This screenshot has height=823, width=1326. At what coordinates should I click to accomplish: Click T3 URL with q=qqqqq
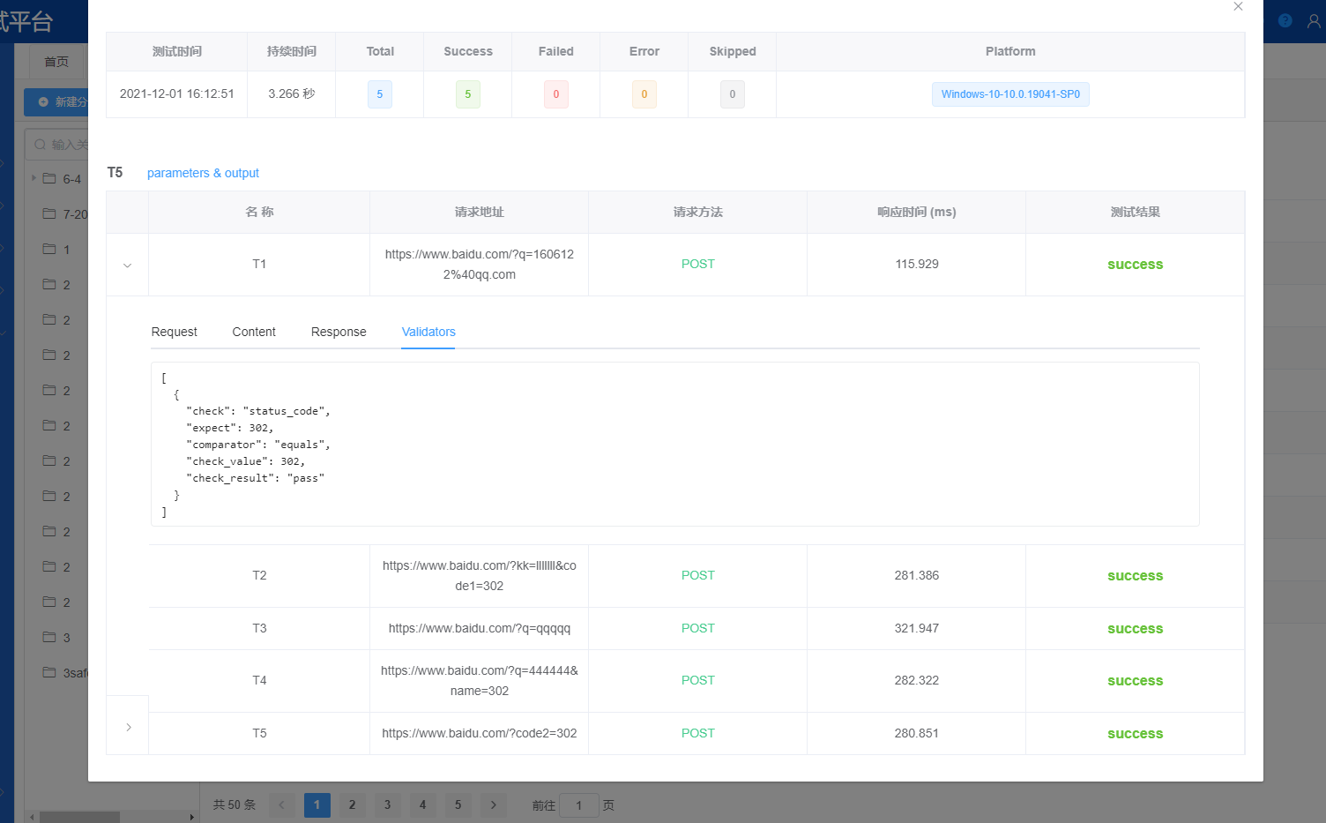pyautogui.click(x=480, y=628)
